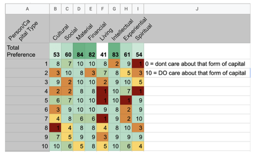Select person 10's Cultural value of 10
Image resolution: width=254 pixels, height=154 pixels.
tap(55, 146)
